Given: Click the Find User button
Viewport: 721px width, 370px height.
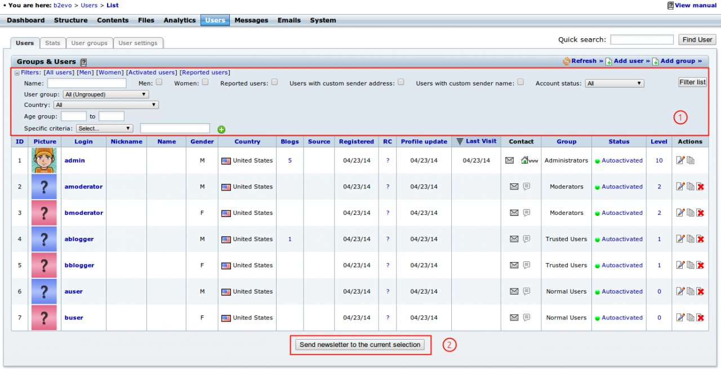Looking at the screenshot, I should 697,39.
